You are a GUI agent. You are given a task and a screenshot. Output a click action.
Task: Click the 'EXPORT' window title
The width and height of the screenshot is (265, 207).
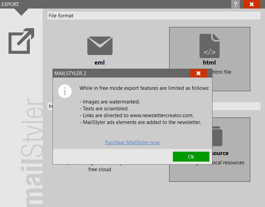tap(10, 4)
